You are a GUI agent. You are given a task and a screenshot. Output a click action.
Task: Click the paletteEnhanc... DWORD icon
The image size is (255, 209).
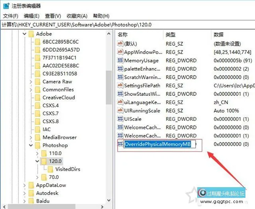coord(120,69)
